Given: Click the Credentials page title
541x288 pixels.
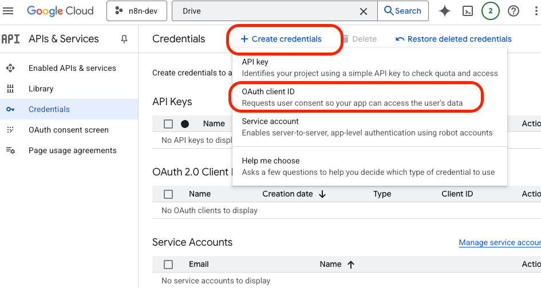Looking at the screenshot, I should click(179, 39).
